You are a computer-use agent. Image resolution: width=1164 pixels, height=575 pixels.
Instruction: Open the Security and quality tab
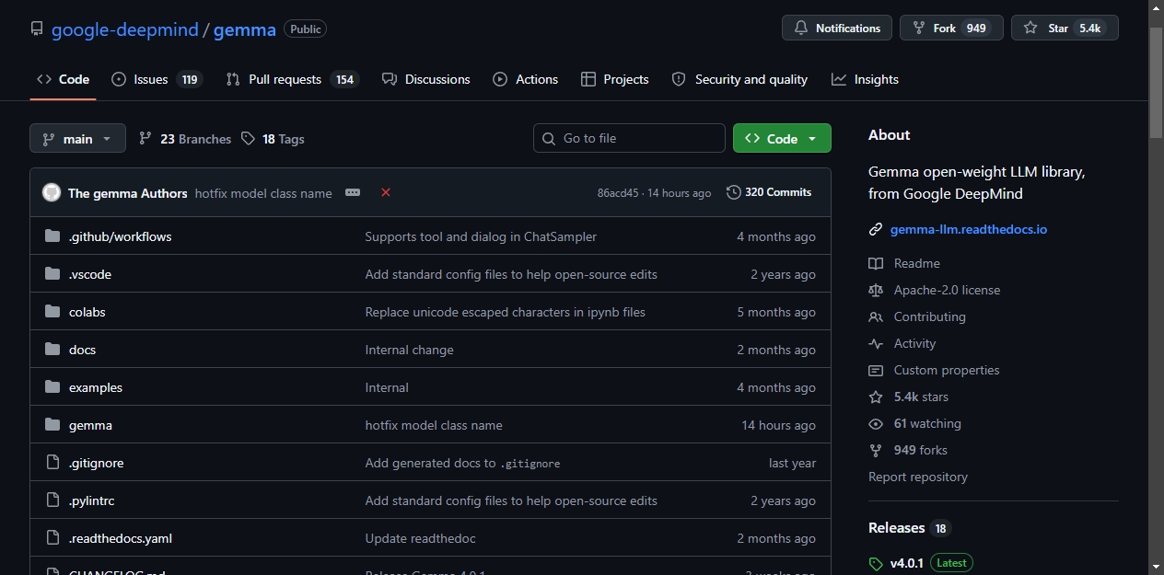[739, 79]
